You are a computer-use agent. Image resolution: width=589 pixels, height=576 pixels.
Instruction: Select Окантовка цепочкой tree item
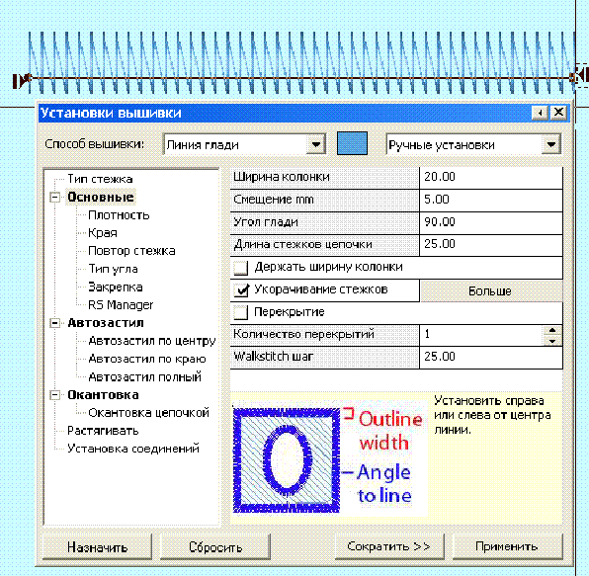[x=149, y=413]
